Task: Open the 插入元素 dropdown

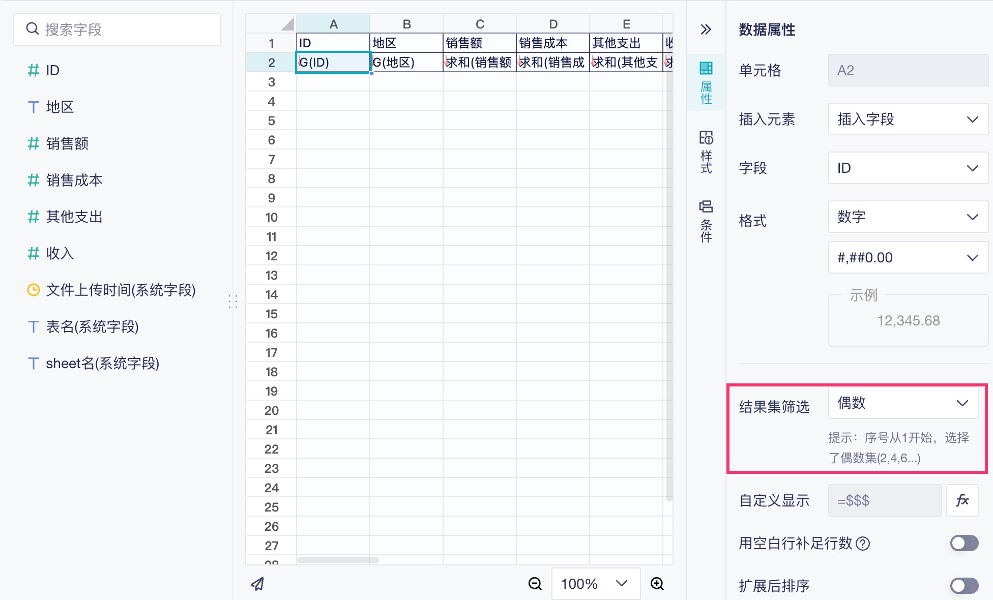Action: click(x=908, y=119)
